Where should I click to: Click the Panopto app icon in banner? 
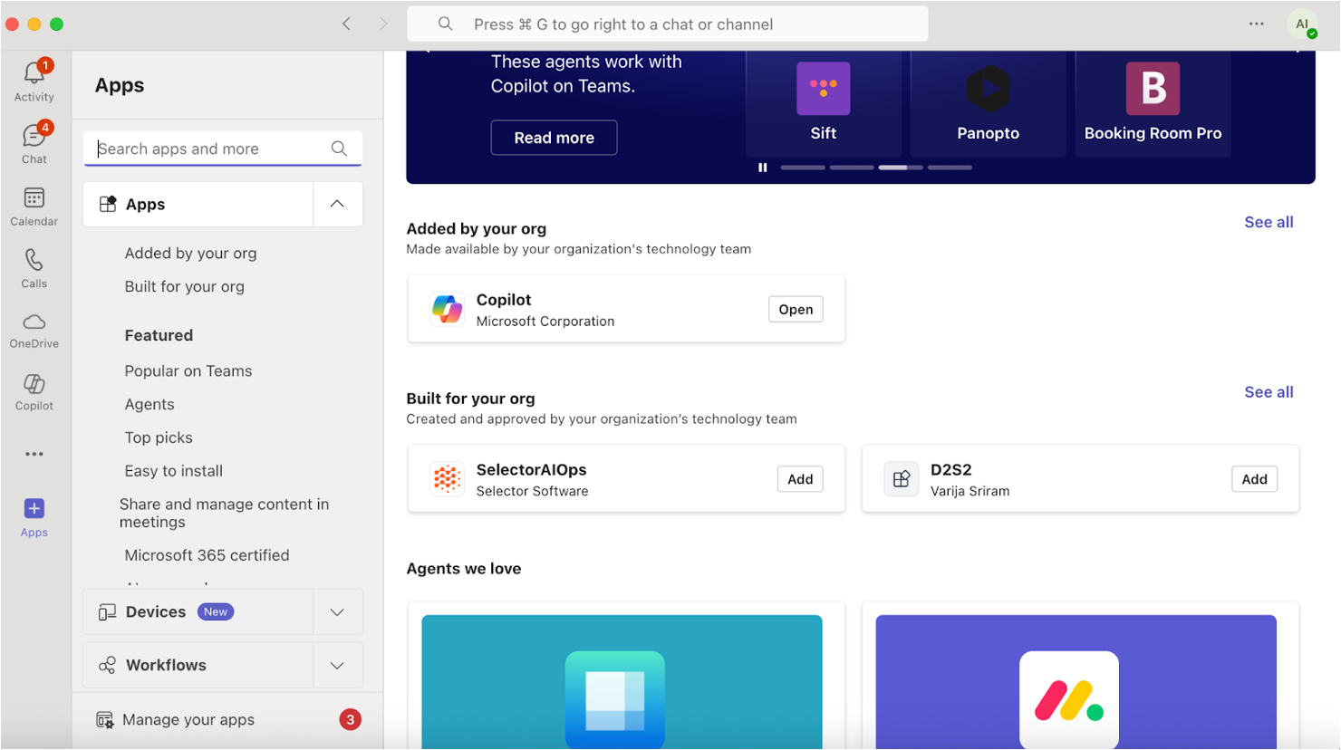988,88
